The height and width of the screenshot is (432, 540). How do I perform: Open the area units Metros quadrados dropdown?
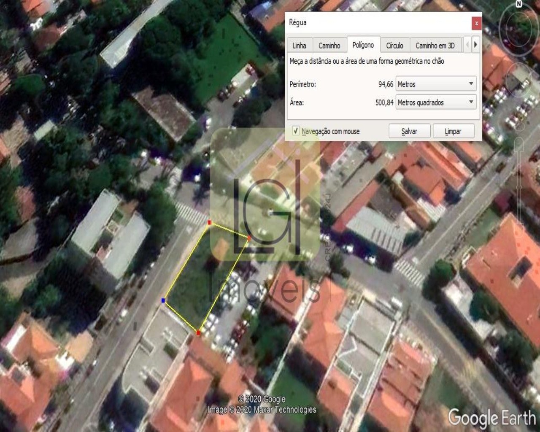click(x=436, y=102)
